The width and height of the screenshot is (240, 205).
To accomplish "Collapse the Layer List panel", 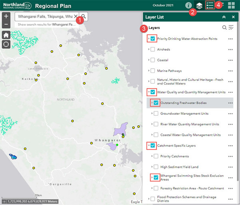I will pos(224,17).
